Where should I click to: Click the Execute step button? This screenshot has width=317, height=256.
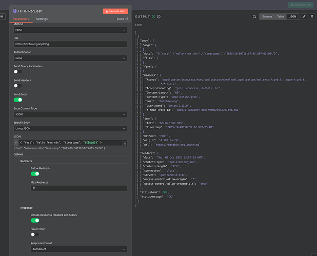point(115,11)
